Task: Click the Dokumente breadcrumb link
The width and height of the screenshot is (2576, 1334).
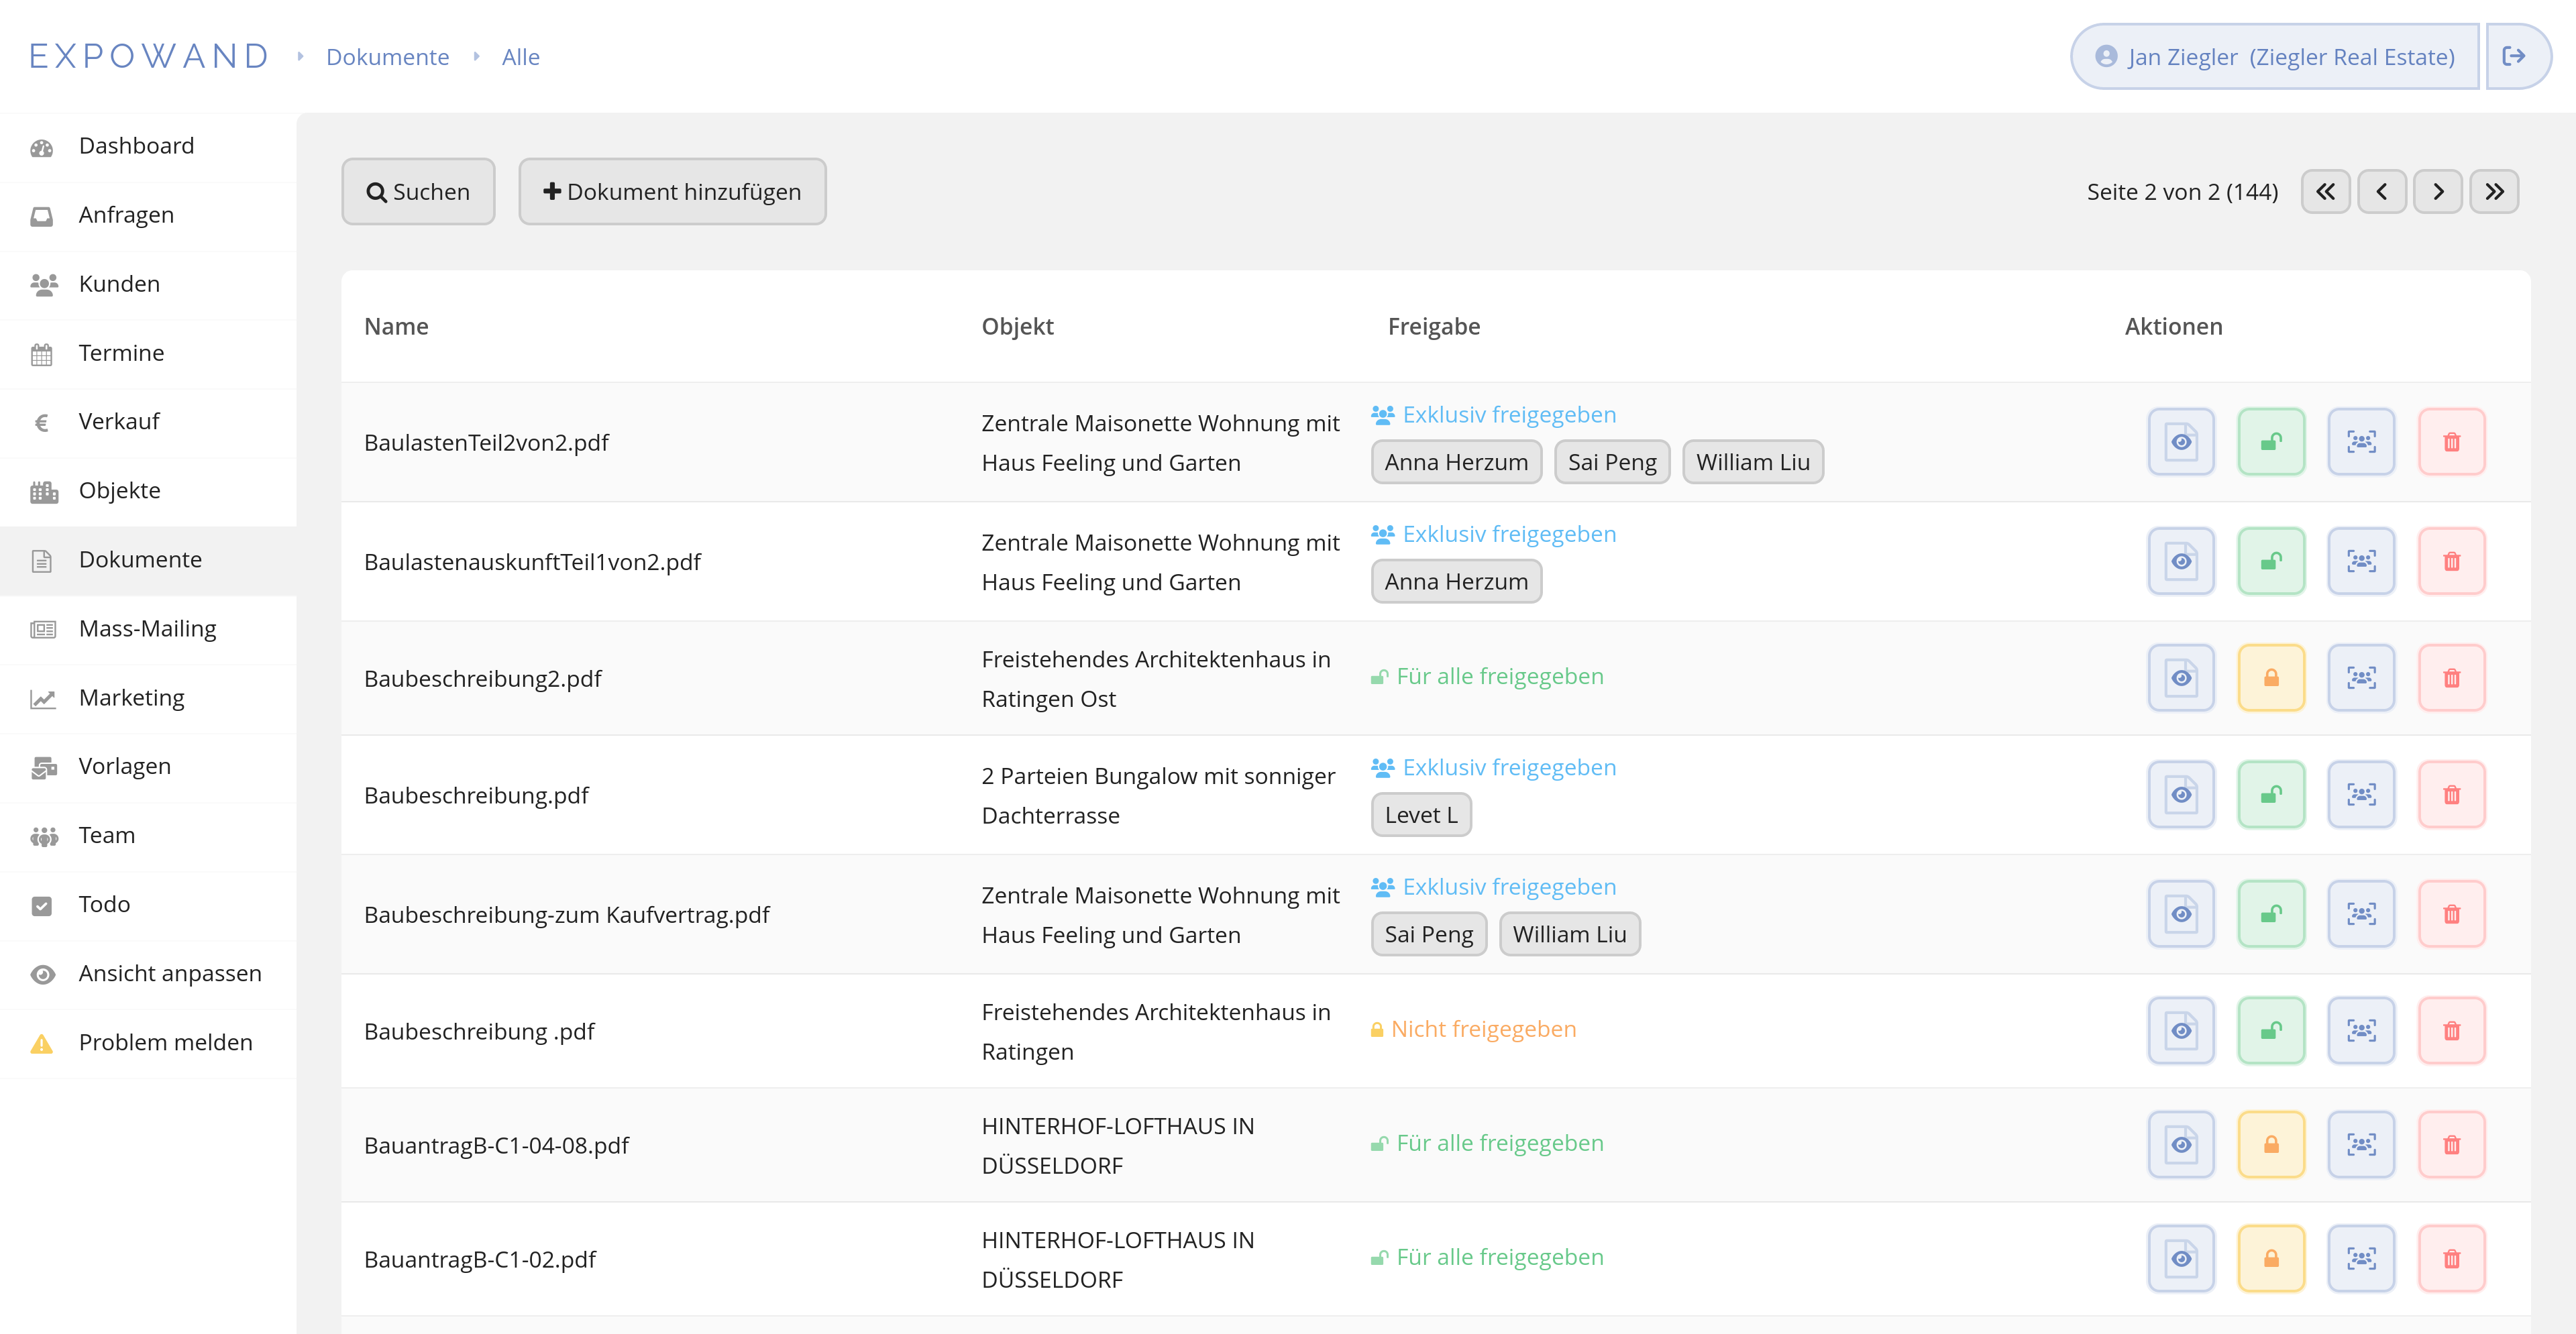Action: point(387,57)
